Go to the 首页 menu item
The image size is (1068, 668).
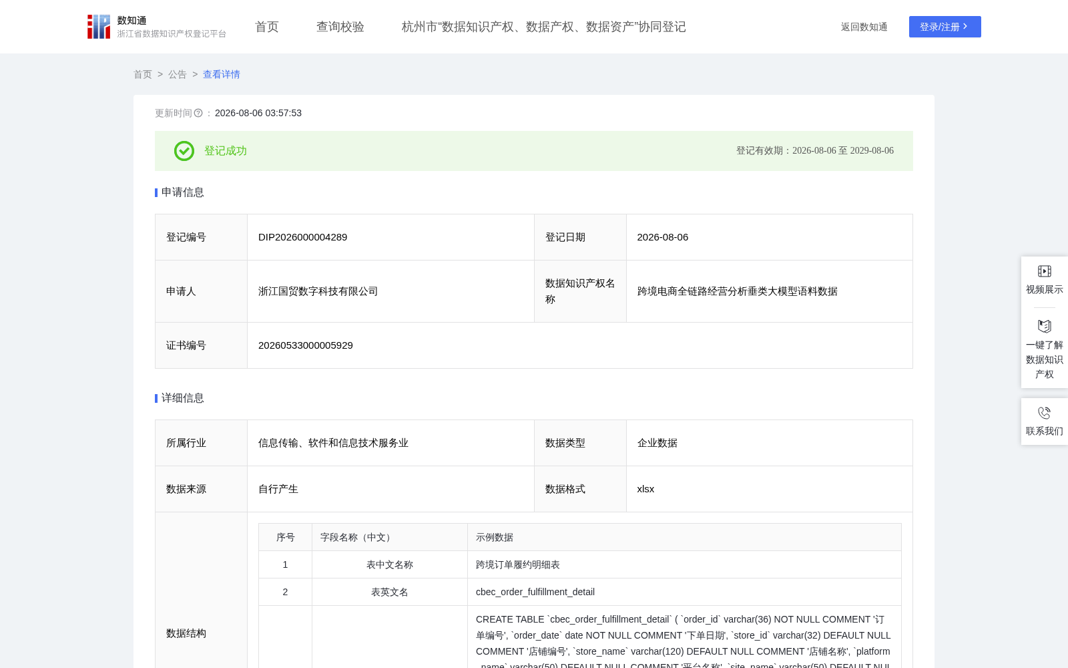pos(267,27)
